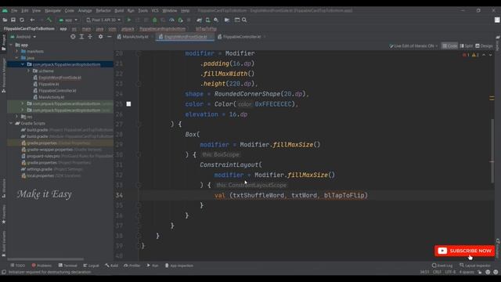Open settings.gradle in the project tree

pyautogui.click(x=37, y=169)
